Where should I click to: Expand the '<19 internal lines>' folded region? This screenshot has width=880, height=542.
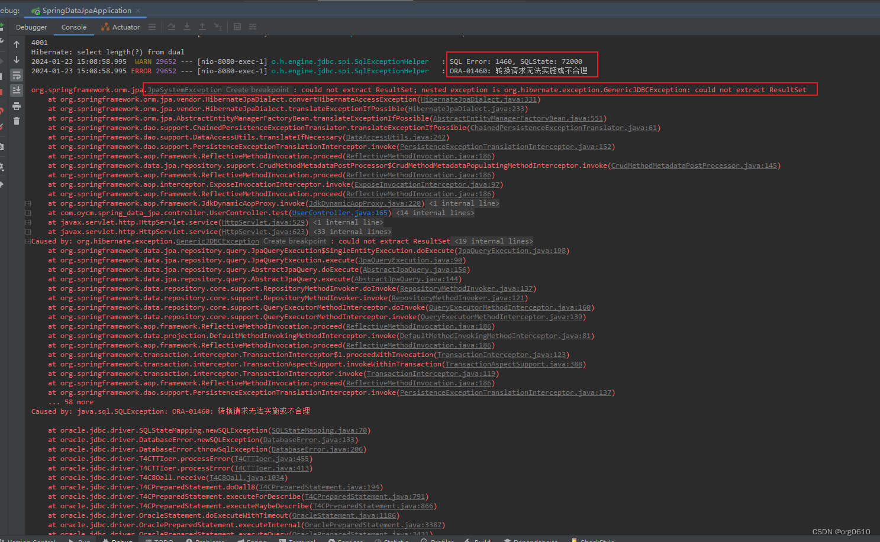(x=494, y=241)
